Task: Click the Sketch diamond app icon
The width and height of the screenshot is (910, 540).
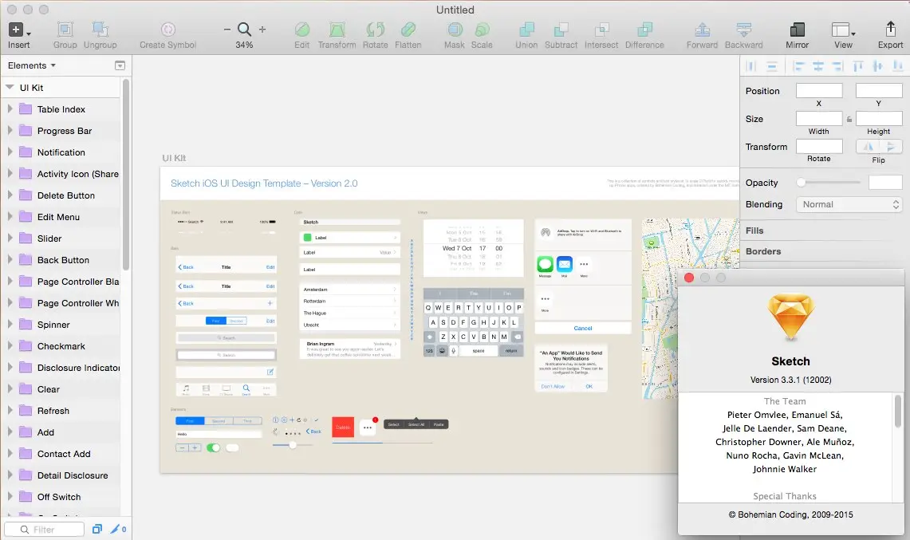Action: pos(790,317)
